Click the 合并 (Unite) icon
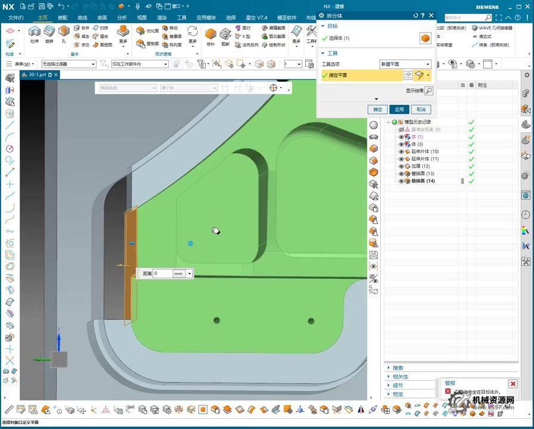Viewport: 534px width, 429px height. (77, 28)
